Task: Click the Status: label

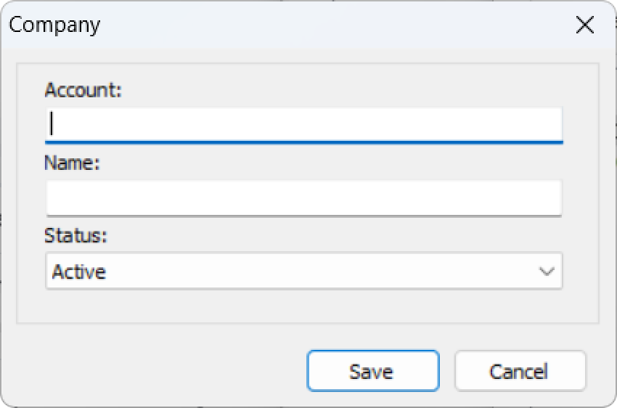Action: pyautogui.click(x=75, y=236)
